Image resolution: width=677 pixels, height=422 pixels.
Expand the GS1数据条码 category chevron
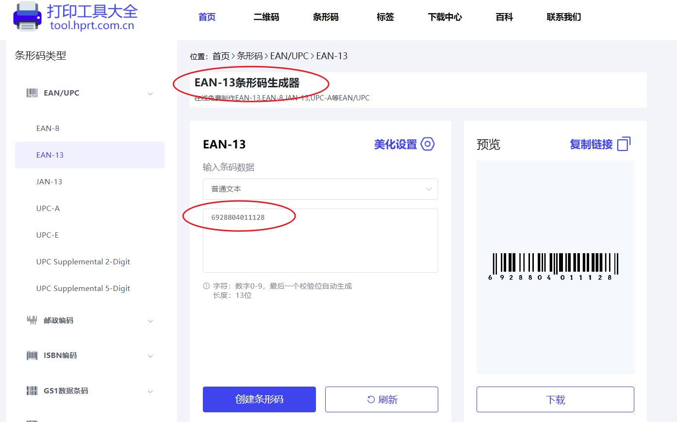150,391
